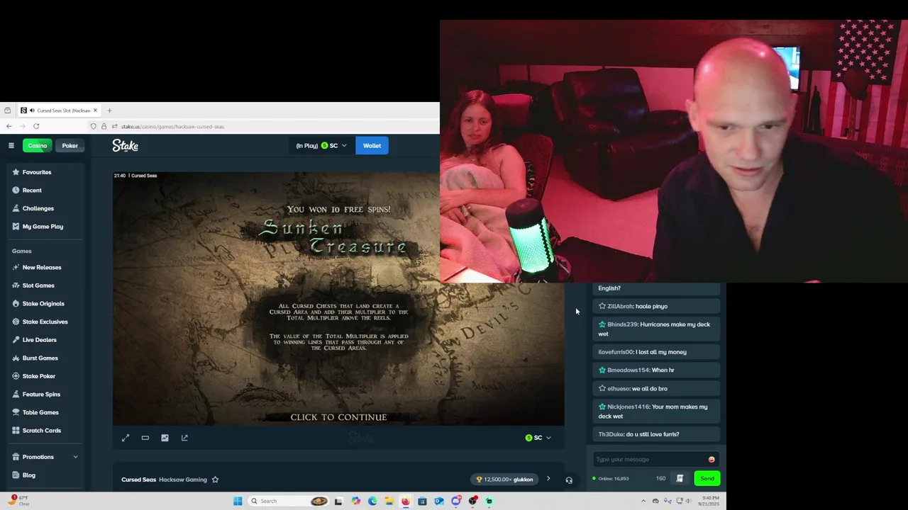This screenshot has width=908, height=510.
Task: Open the clock and date panel
Action: point(710,501)
